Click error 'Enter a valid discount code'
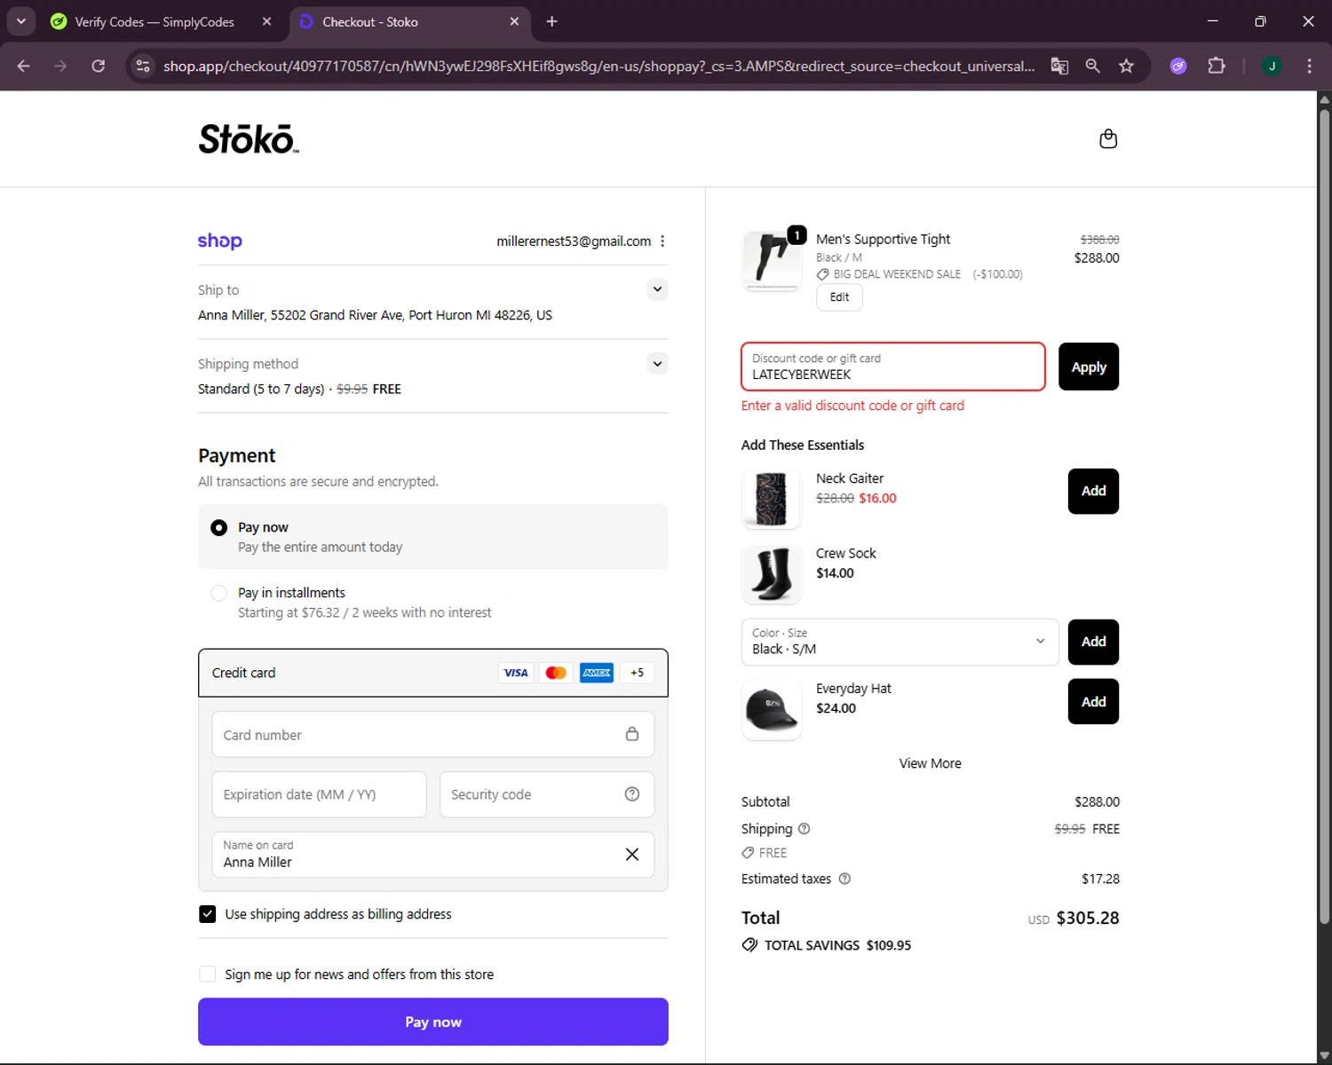1332x1065 pixels. [852, 406]
